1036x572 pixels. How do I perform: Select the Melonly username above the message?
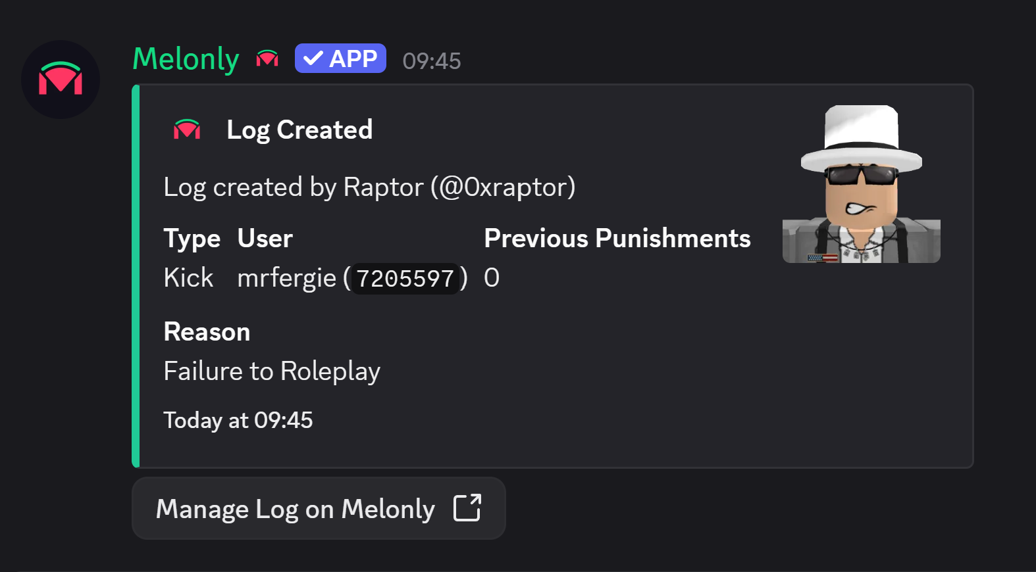[x=185, y=58]
